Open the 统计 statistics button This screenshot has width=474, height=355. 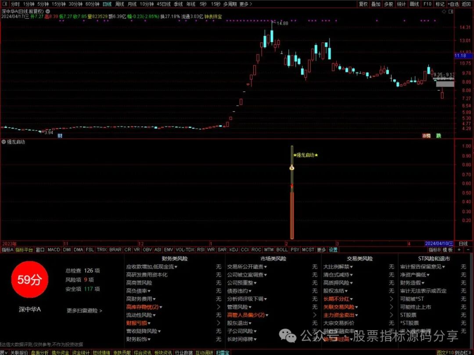401,4
